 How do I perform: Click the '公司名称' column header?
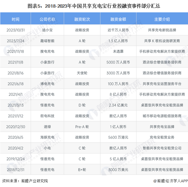point(47,19)
